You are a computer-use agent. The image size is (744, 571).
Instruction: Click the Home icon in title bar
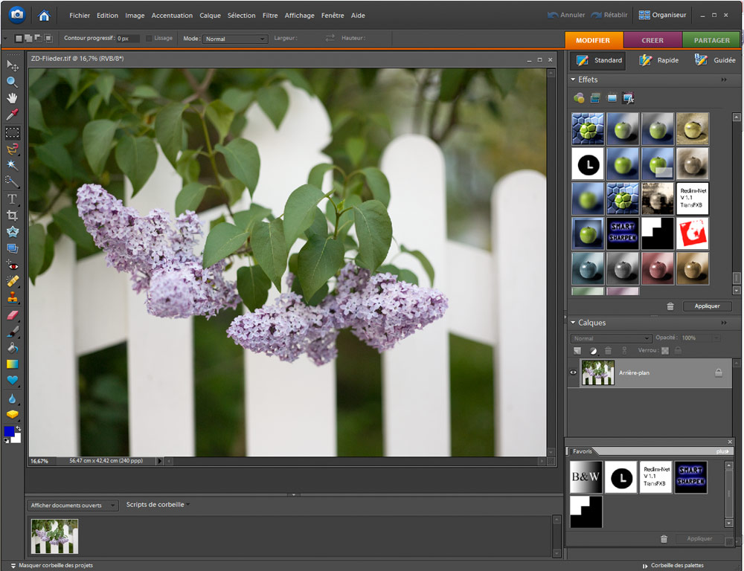[x=44, y=15]
